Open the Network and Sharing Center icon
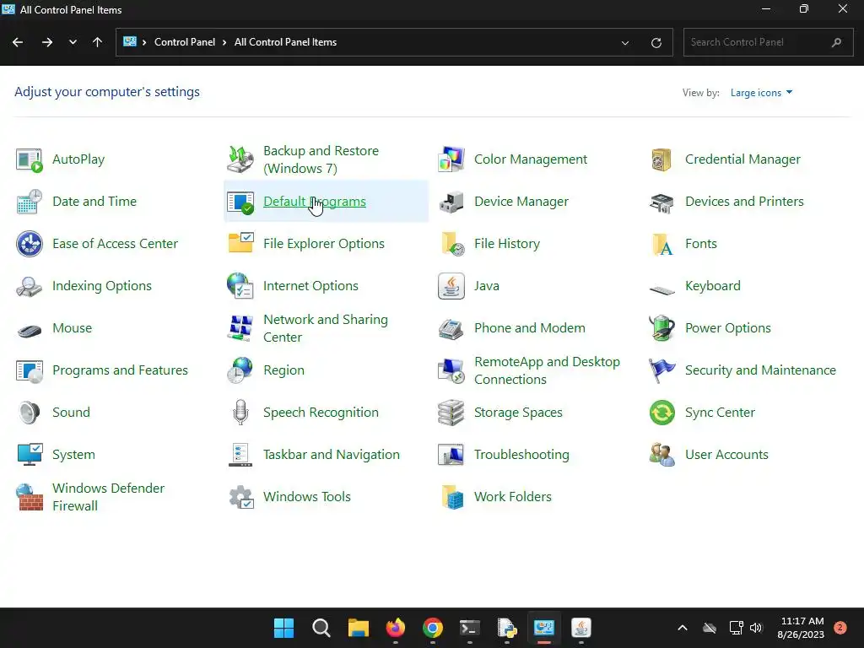This screenshot has width=864, height=648. pyautogui.click(x=240, y=328)
